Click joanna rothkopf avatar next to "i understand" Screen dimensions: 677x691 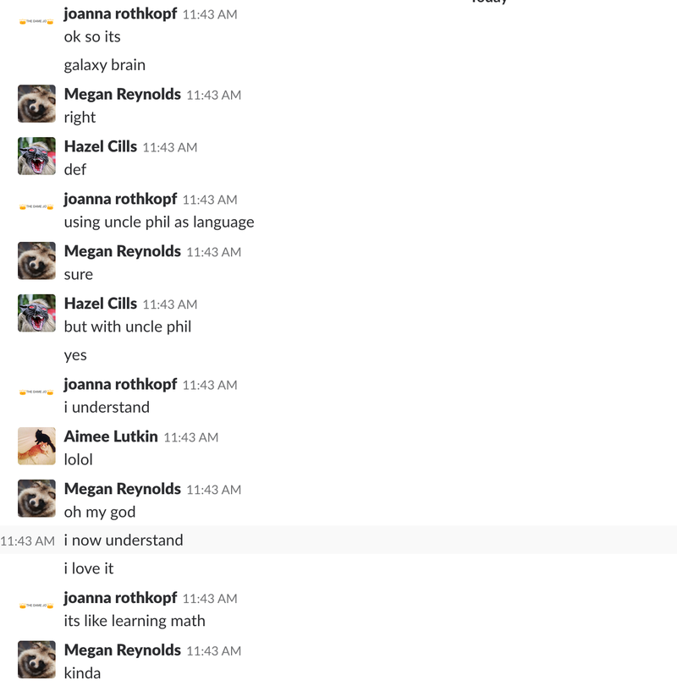36,392
